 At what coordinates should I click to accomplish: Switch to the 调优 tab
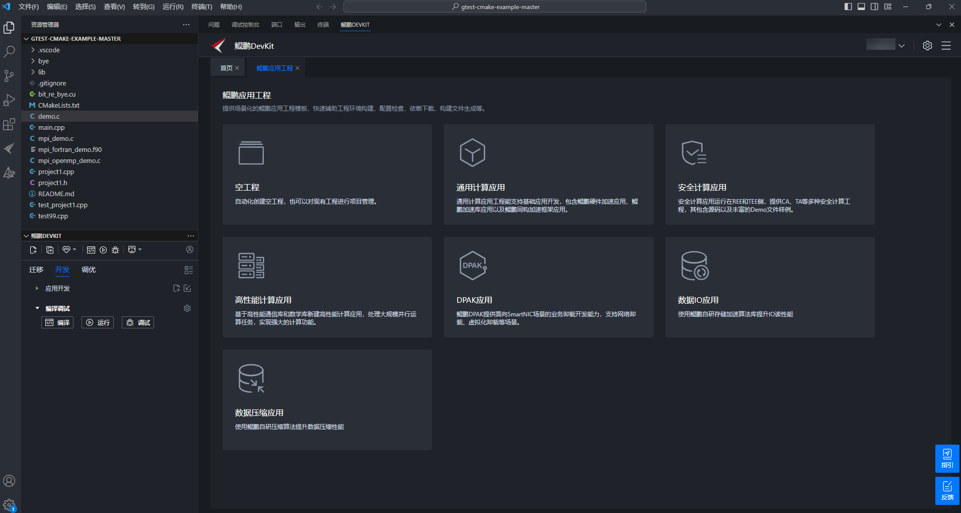pos(89,270)
